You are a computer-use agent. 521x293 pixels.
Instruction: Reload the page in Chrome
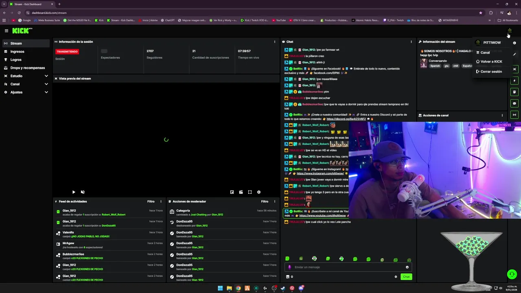point(19,13)
